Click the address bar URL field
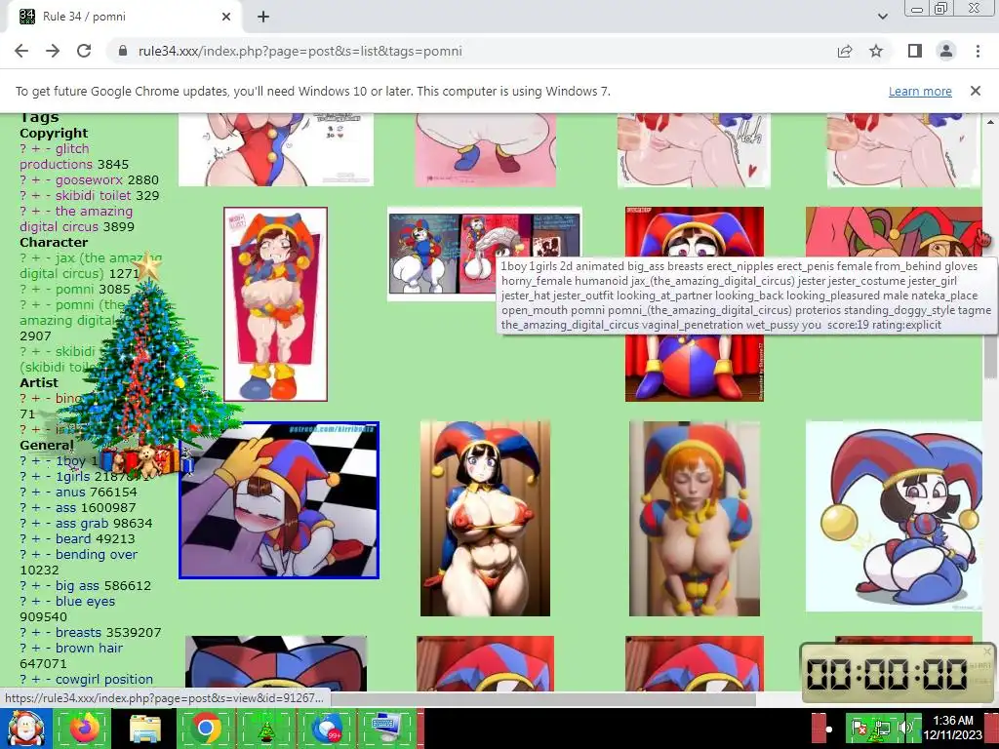The image size is (999, 749). (470, 51)
